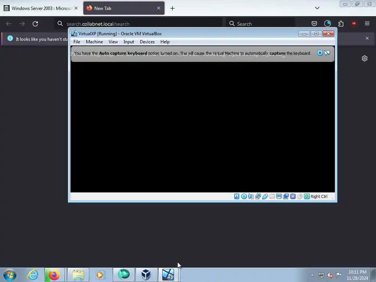Open a new Firefox tab with plus button
The width and height of the screenshot is (376, 282).
coord(173,8)
